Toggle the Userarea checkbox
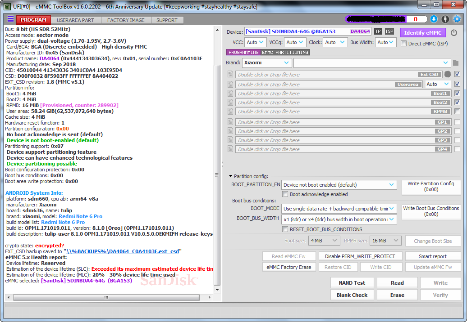The width and height of the screenshot is (467, 322). click(458, 84)
